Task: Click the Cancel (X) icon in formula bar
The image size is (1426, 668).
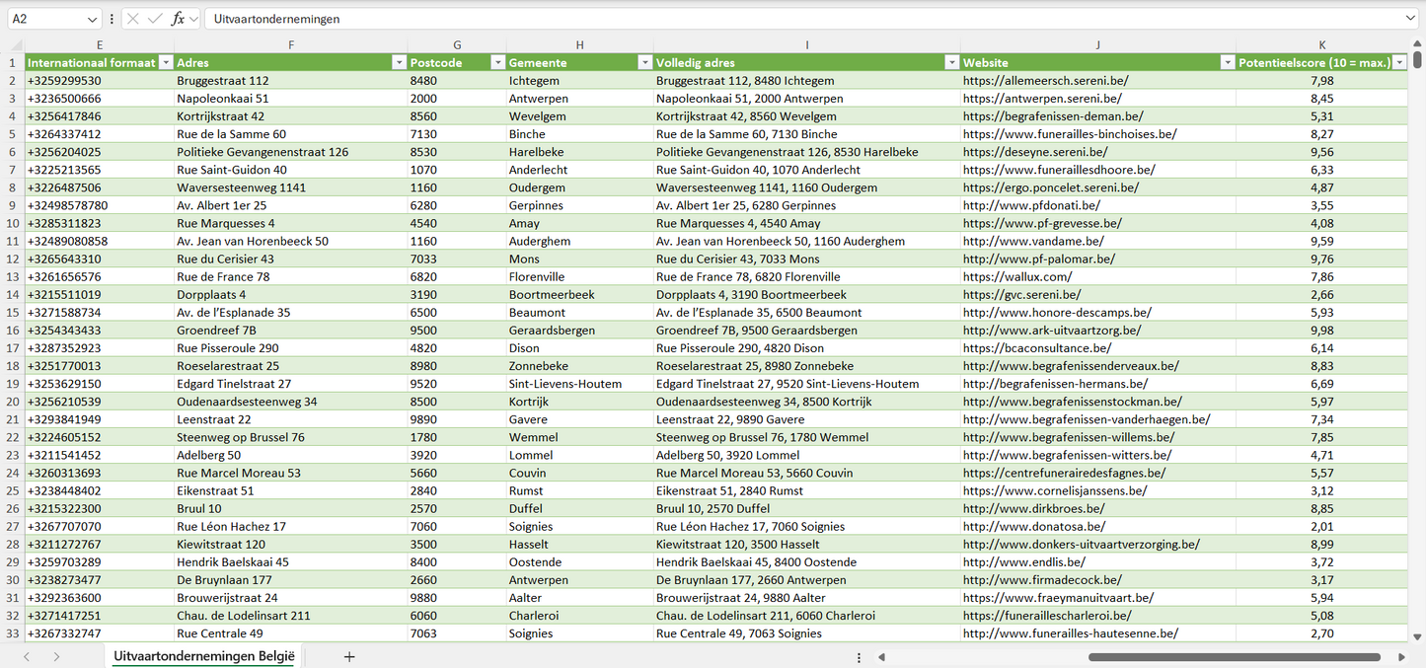Action: [x=132, y=19]
